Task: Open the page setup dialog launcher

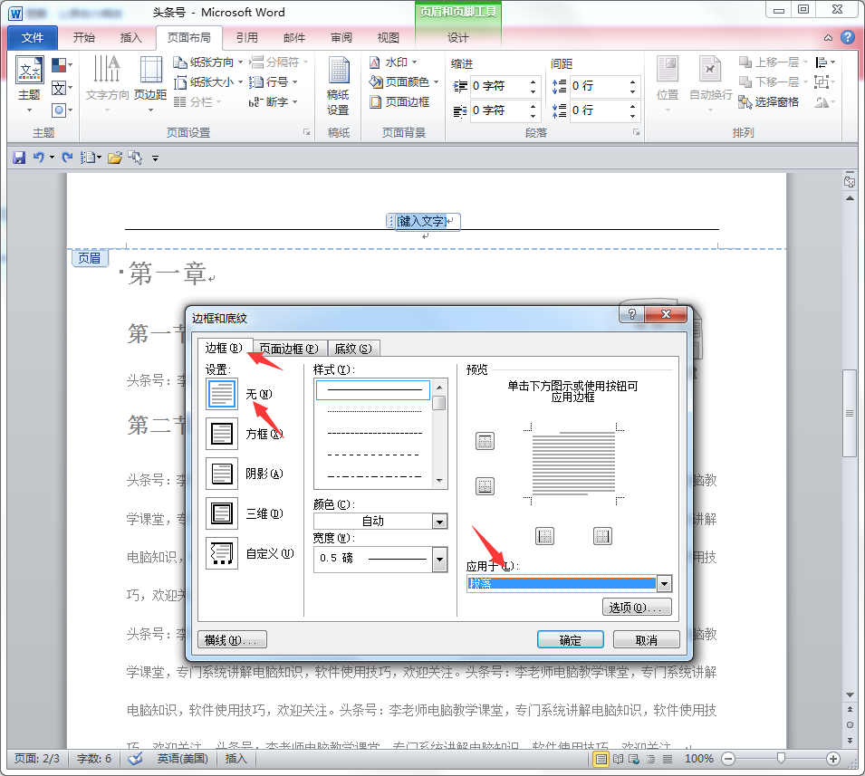Action: coord(307,132)
